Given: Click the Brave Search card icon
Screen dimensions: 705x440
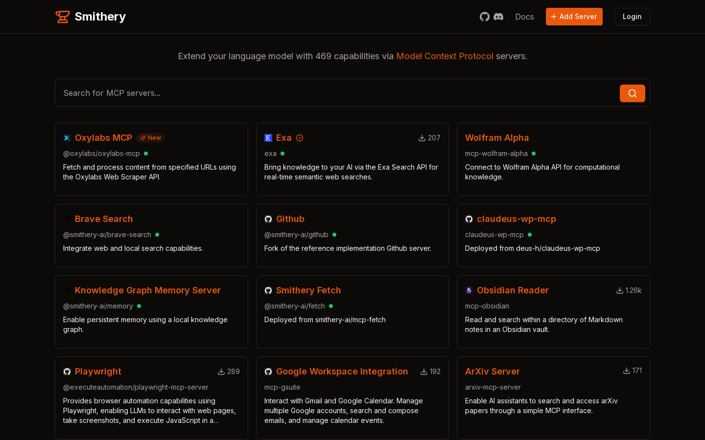Looking at the screenshot, I should point(67,219).
